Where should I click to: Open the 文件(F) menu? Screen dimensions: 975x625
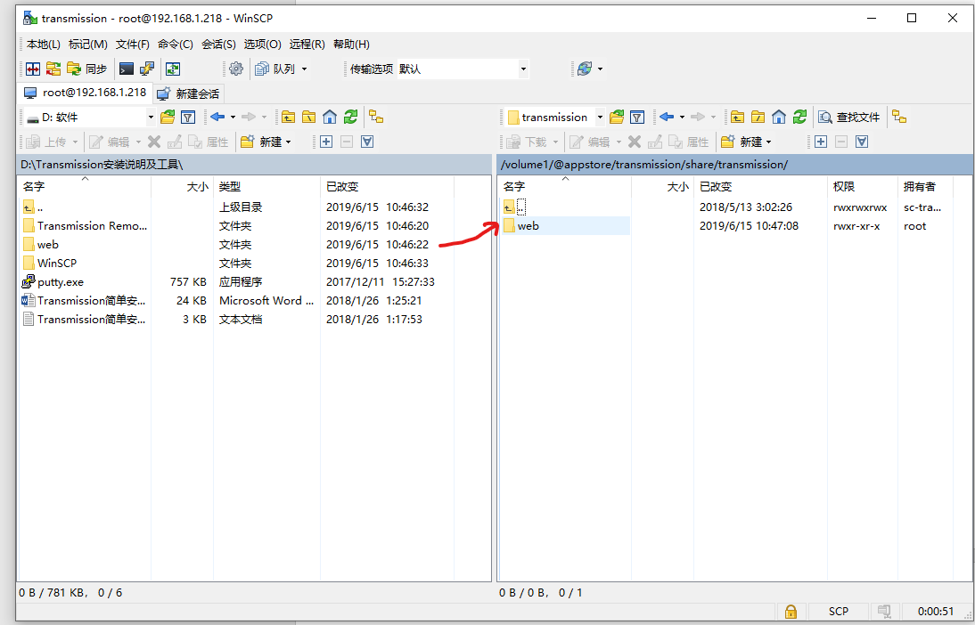coord(133,45)
